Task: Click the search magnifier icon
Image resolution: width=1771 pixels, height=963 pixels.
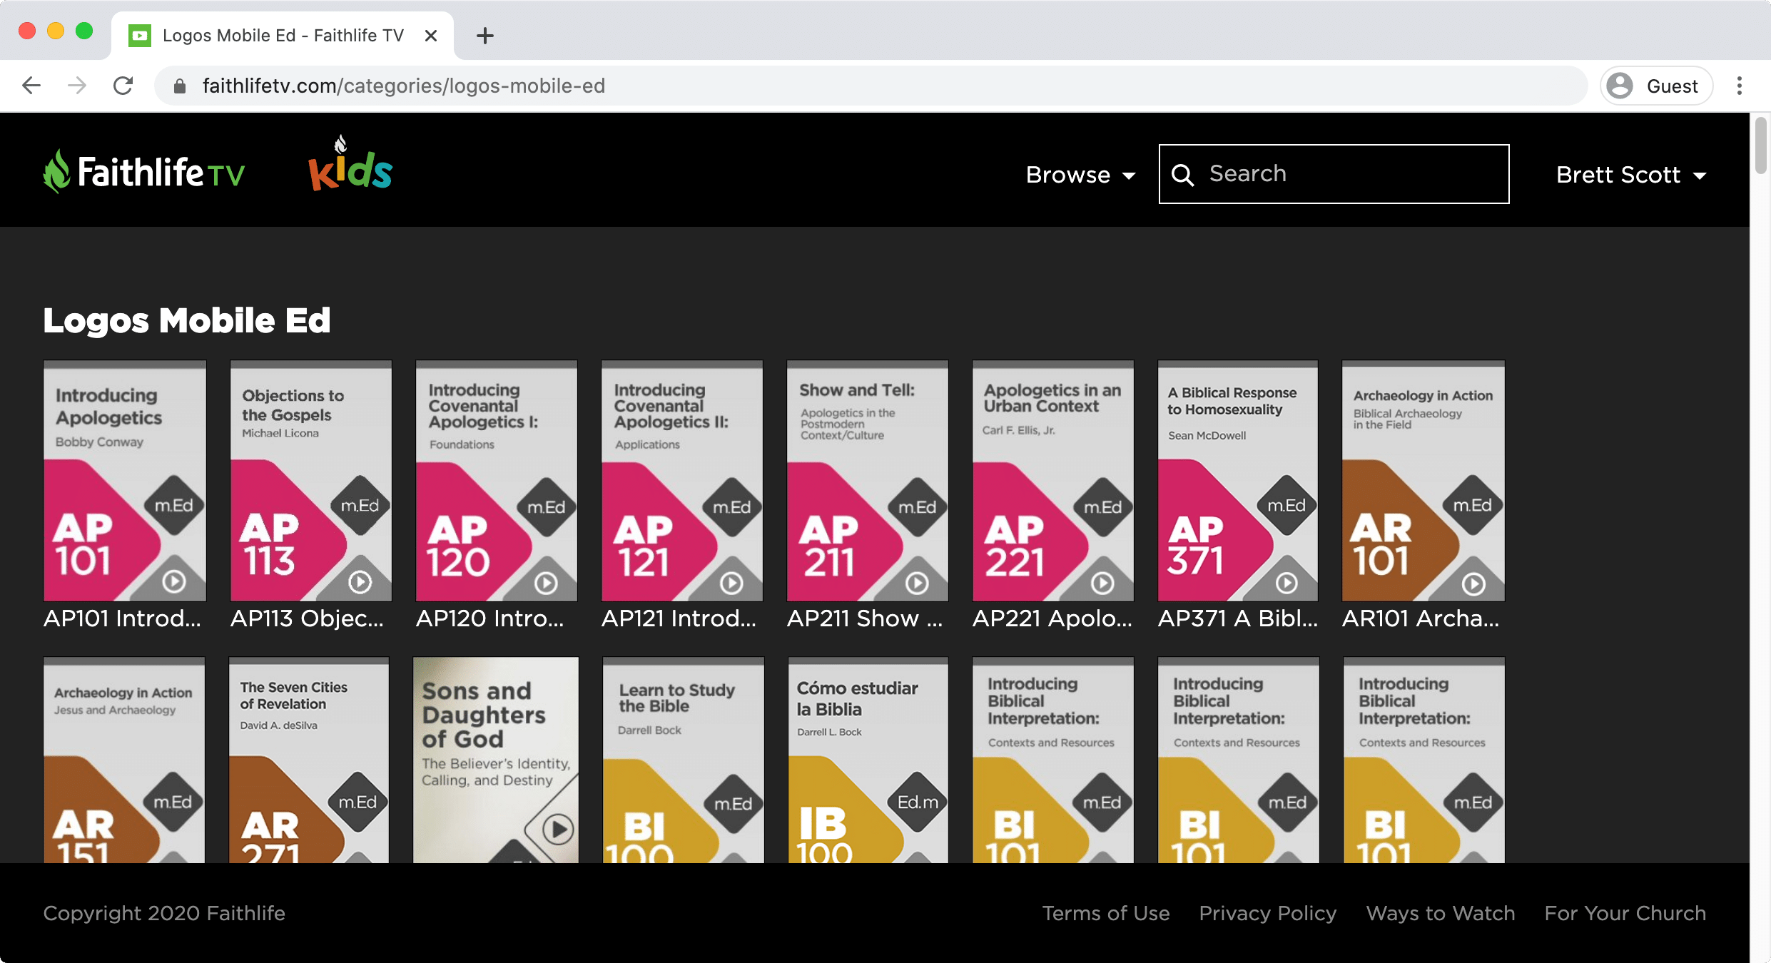Action: tap(1182, 175)
